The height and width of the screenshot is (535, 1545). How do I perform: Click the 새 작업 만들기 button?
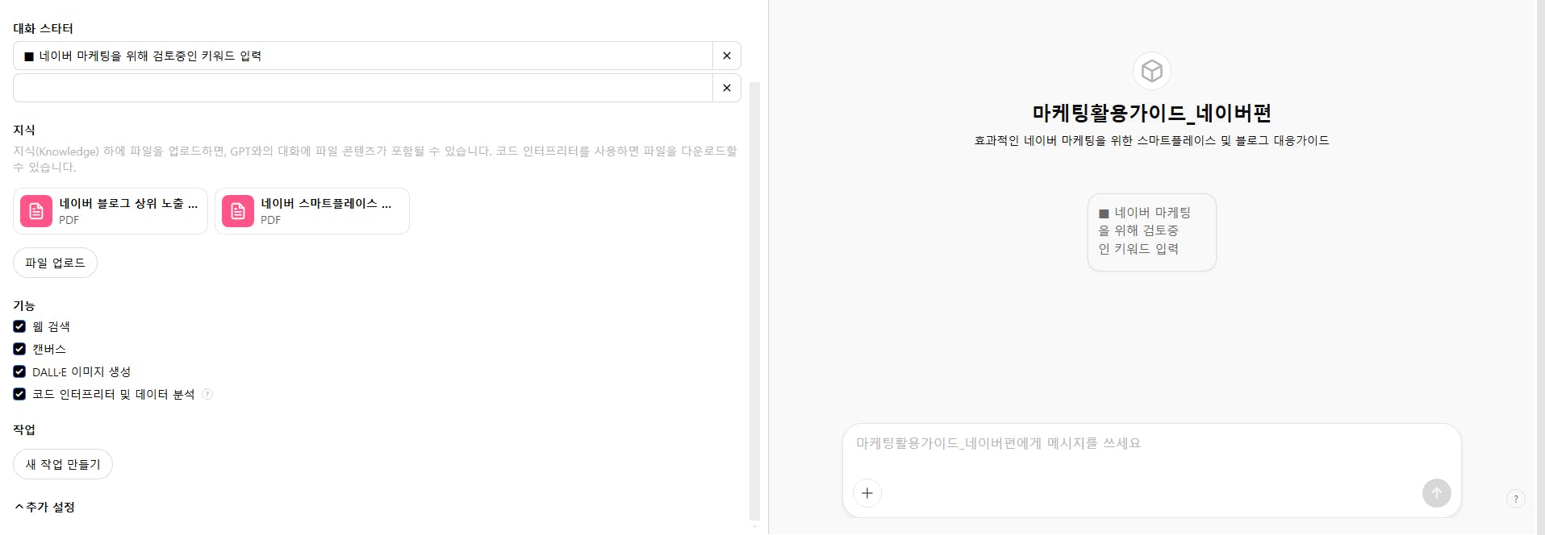point(63,464)
